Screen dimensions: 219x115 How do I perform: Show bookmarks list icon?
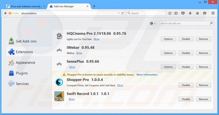point(176,13)
